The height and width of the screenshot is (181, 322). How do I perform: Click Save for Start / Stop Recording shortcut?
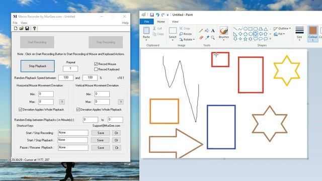click(x=101, y=133)
